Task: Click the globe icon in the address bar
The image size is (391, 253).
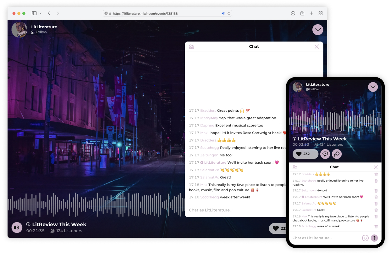Action: [x=106, y=14]
